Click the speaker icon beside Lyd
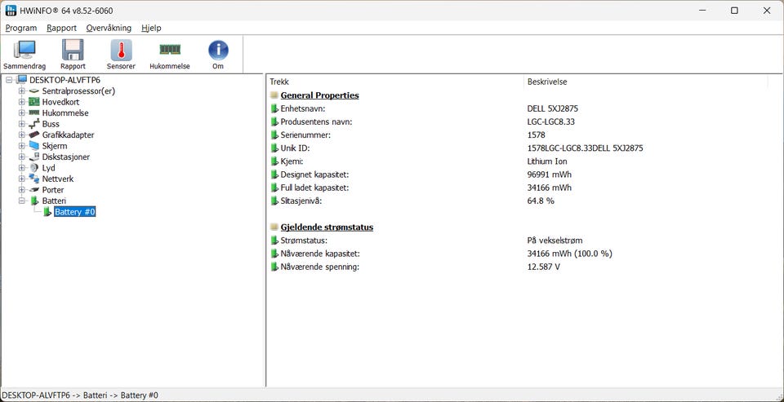Screen dimensions: 784x402 tap(33, 168)
